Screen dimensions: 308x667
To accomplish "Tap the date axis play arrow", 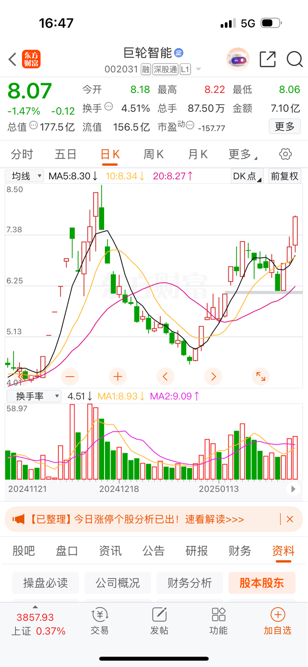I will [x=293, y=489].
